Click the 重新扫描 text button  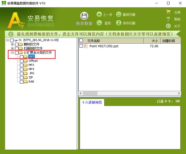(129, 15)
